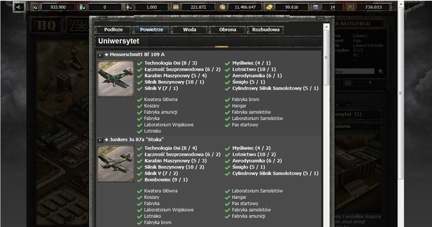Switch to the Woda tab
The height and width of the screenshot is (227, 432).
pos(189,30)
